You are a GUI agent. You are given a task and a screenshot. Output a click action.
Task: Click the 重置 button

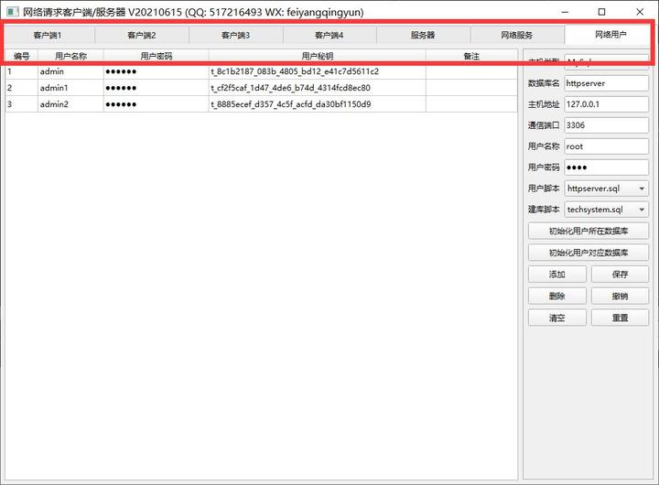tap(620, 318)
